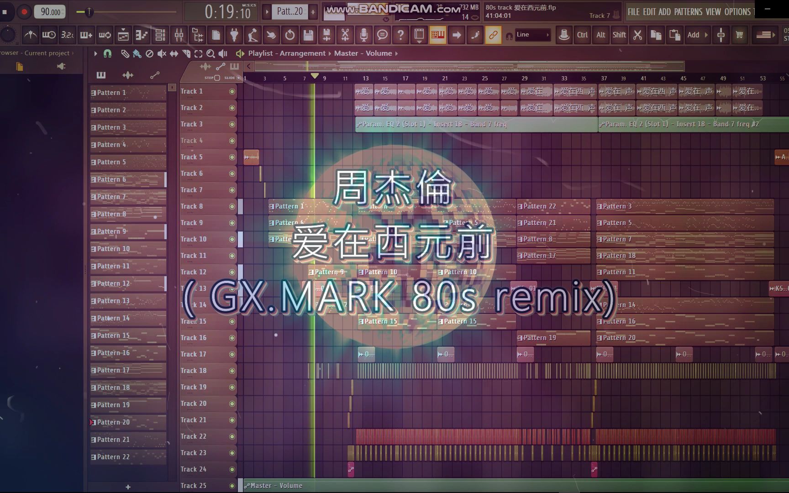Open the microphone recording icon
The image size is (789, 493).
[364, 35]
